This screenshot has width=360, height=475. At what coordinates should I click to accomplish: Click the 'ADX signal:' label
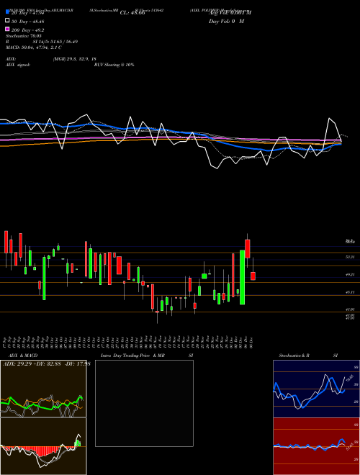pos(18,65)
